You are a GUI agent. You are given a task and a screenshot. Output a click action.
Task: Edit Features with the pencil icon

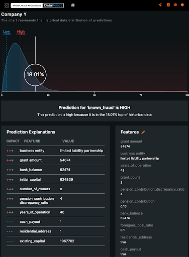143,132
